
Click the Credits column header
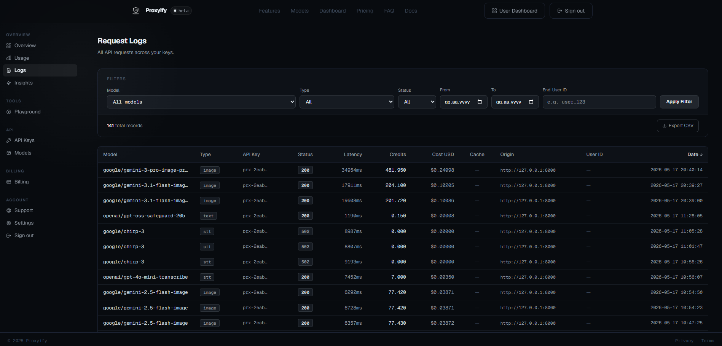click(398, 155)
